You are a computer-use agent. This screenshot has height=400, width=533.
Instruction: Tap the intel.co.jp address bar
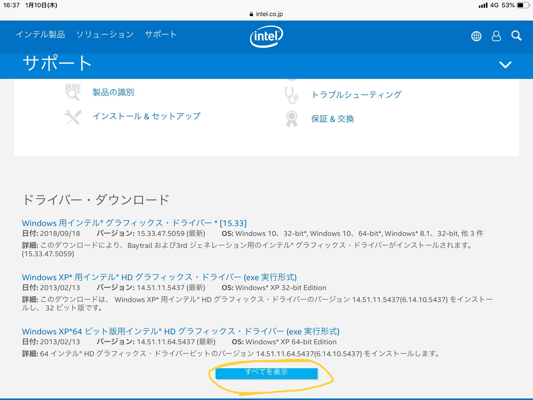tap(266, 14)
